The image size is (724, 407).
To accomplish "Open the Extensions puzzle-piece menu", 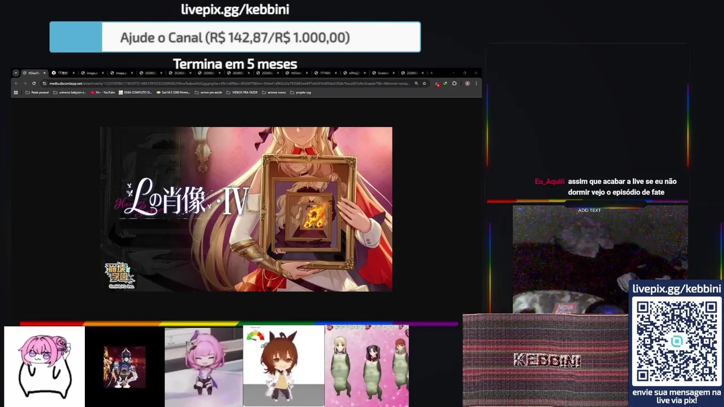I will click(x=454, y=84).
